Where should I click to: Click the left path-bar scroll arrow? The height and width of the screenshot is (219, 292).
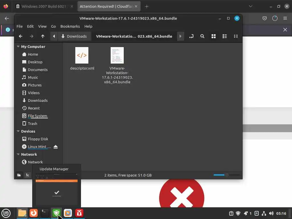click(54, 36)
